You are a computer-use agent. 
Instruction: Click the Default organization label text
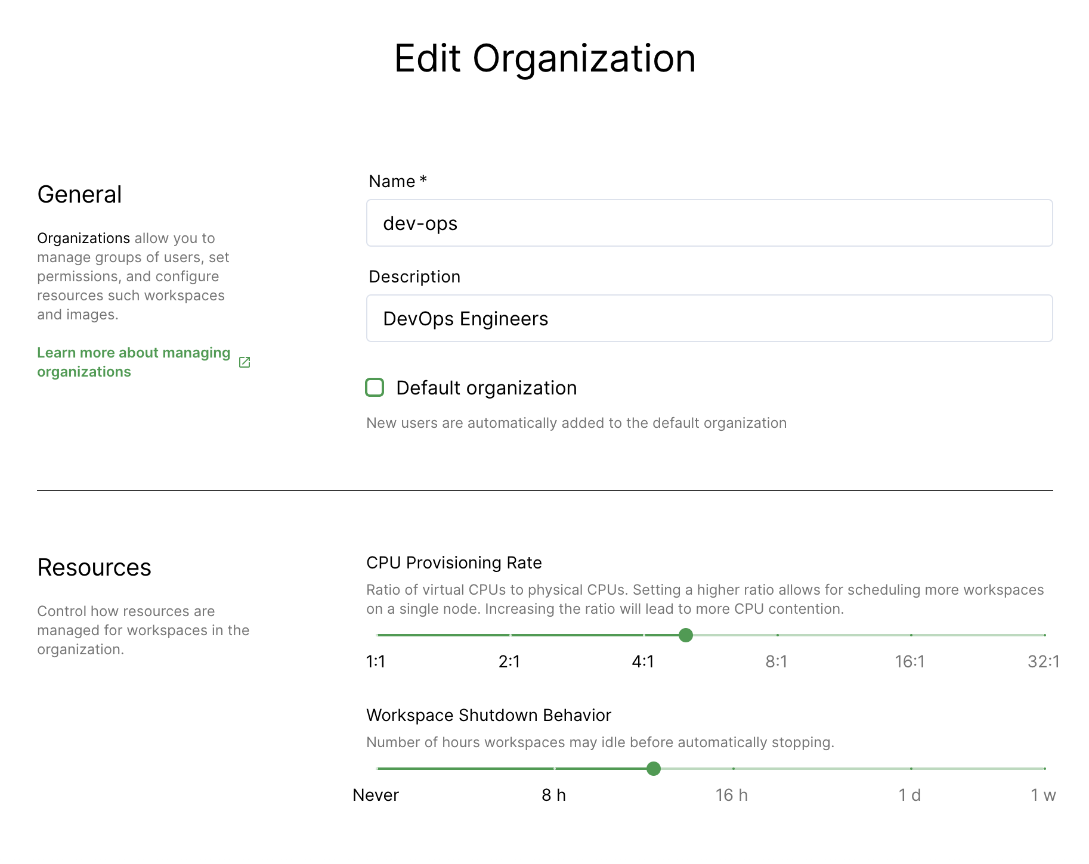tap(486, 388)
